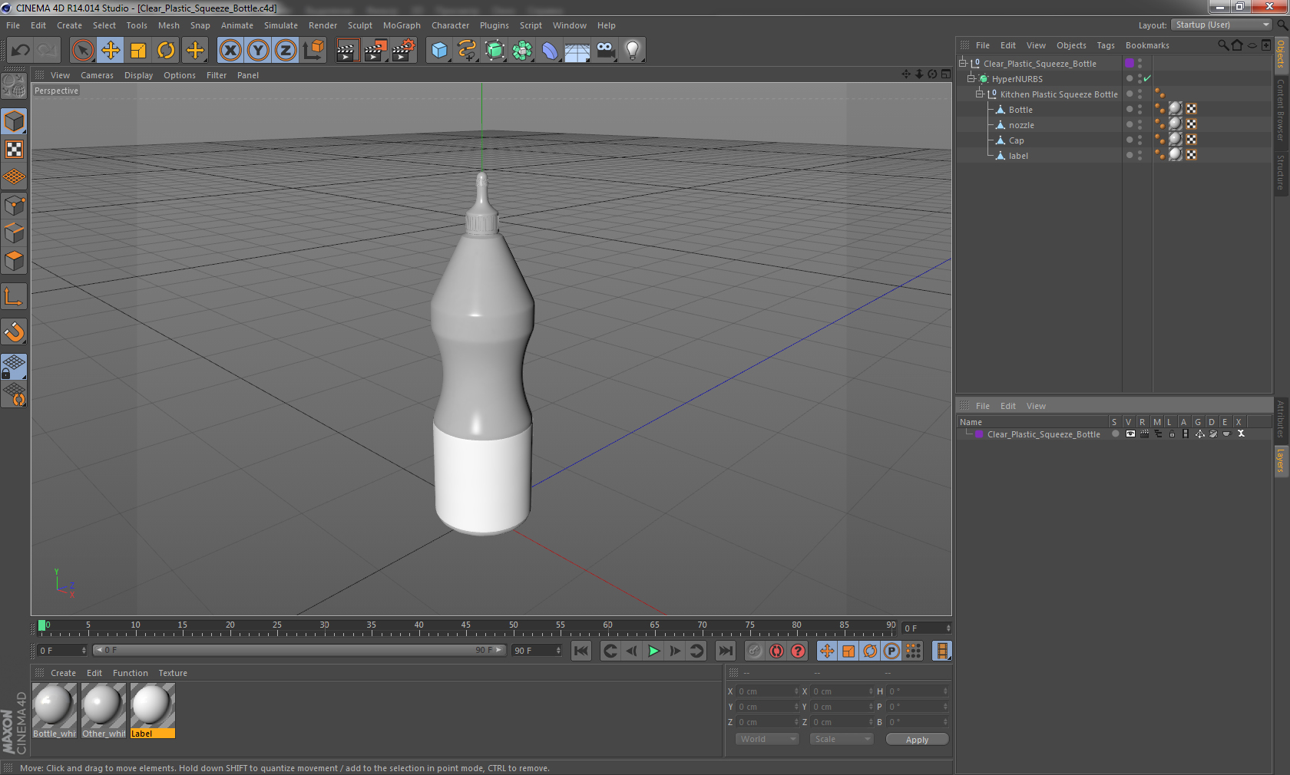The width and height of the screenshot is (1290, 775).
Task: Switch to Edges mode
Action: click(15, 232)
